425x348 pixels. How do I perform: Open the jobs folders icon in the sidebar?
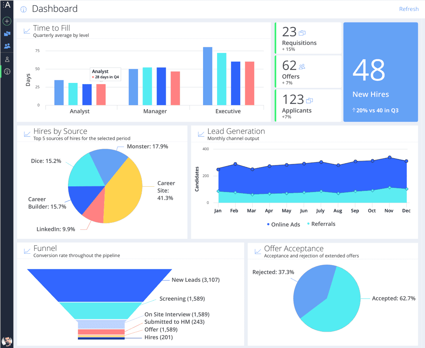pyautogui.click(x=6, y=33)
